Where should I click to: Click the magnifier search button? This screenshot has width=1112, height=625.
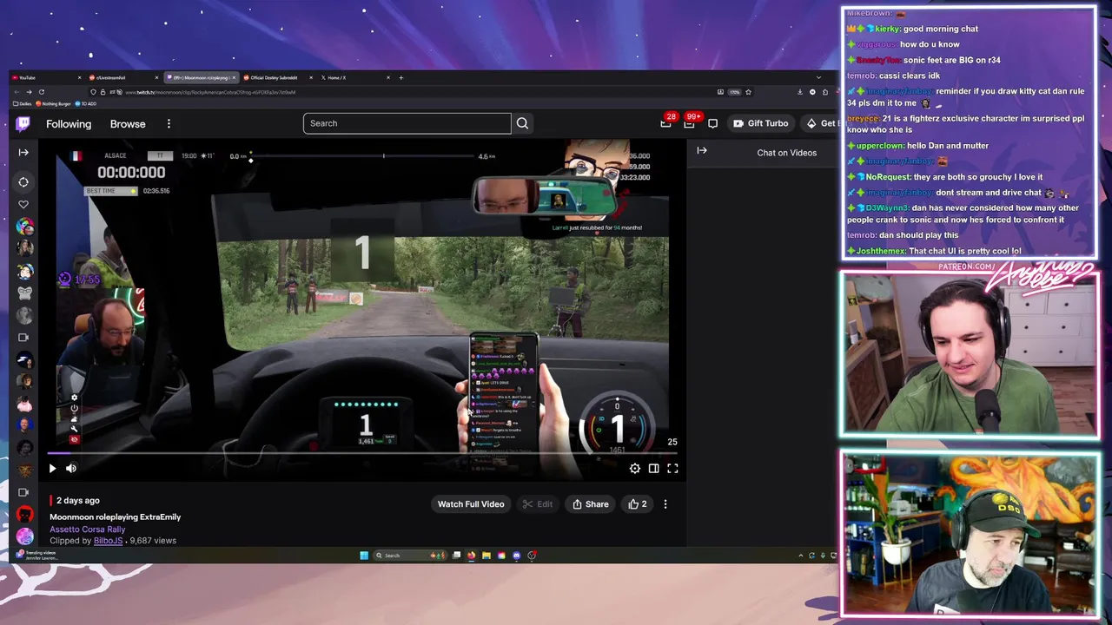[x=522, y=123]
